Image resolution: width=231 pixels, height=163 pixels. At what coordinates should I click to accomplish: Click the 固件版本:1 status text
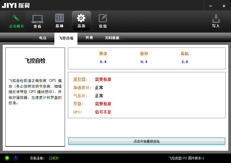(x=196, y=158)
